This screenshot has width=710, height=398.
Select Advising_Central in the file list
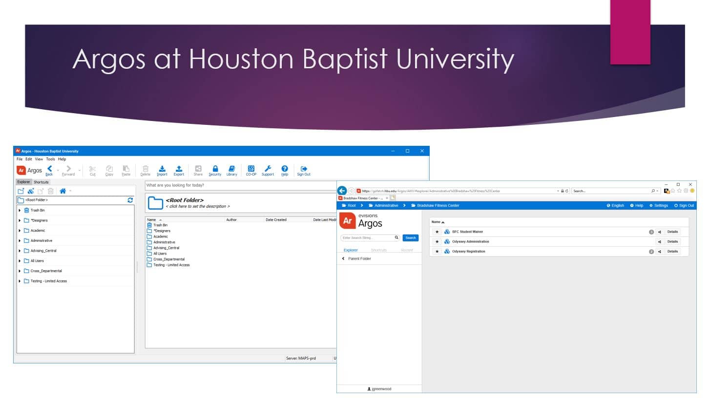(166, 248)
